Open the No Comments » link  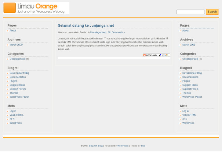pyautogui.click(x=117, y=32)
